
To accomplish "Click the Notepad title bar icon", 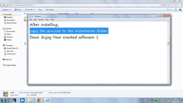I will coord(30,16).
